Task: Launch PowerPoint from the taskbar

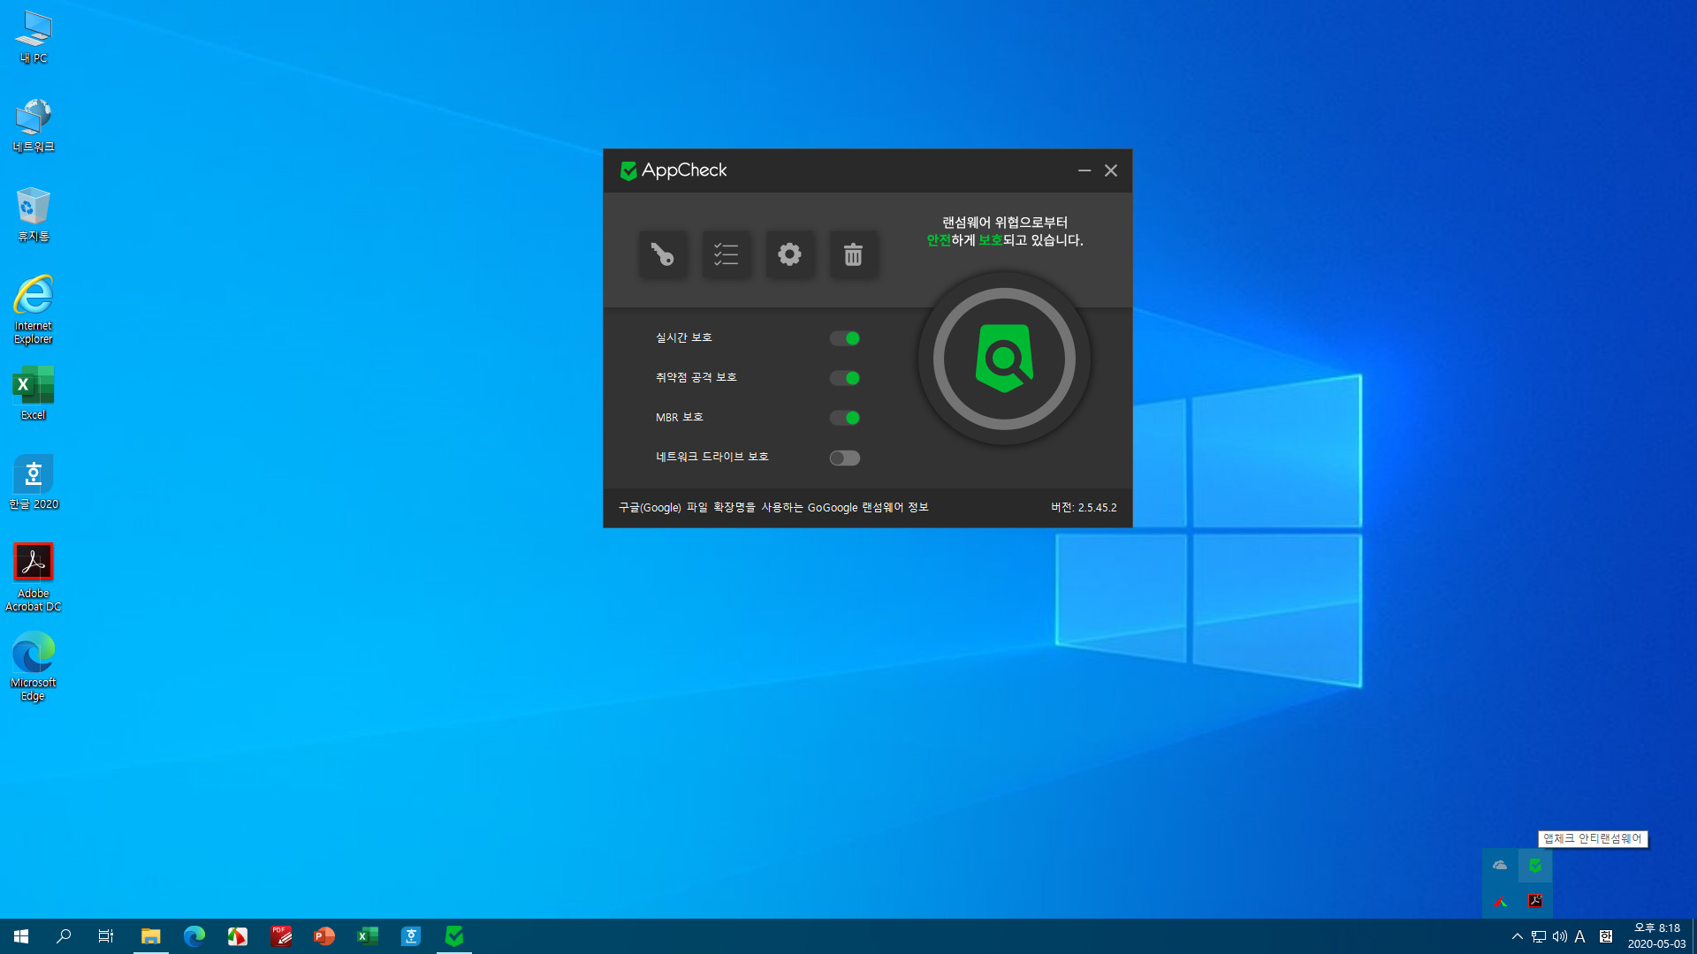Action: [324, 936]
